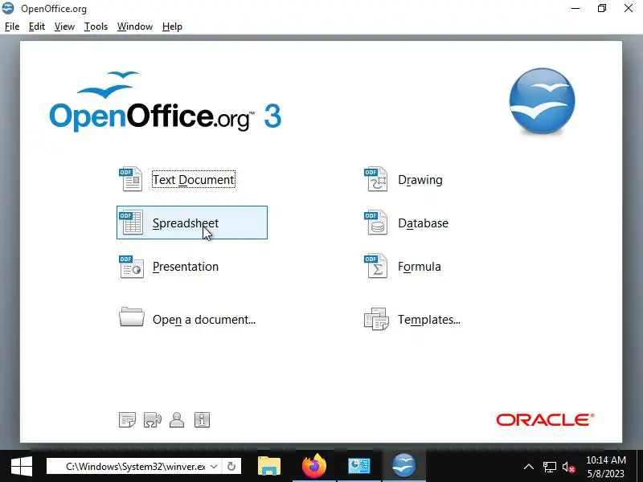Image resolution: width=643 pixels, height=482 pixels.
Task: Click the get templates icon at bottom left
Action: click(127, 419)
